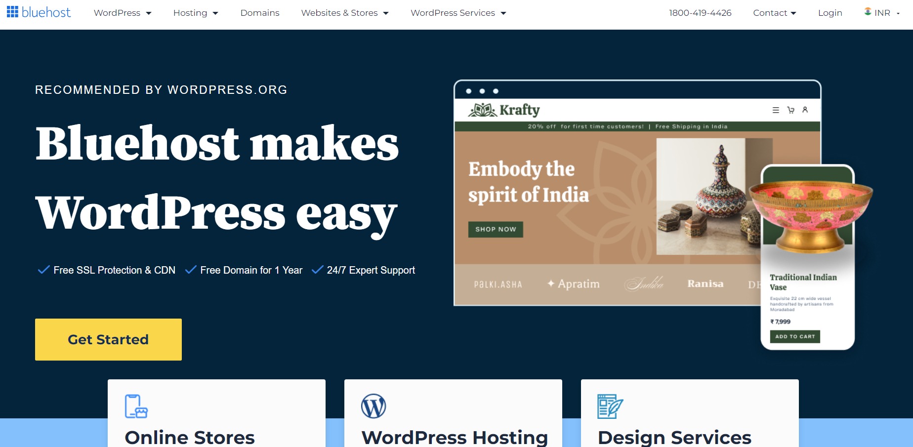913x447 pixels.
Task: Click the ₹ 7,999 price text
Action: [781, 322]
